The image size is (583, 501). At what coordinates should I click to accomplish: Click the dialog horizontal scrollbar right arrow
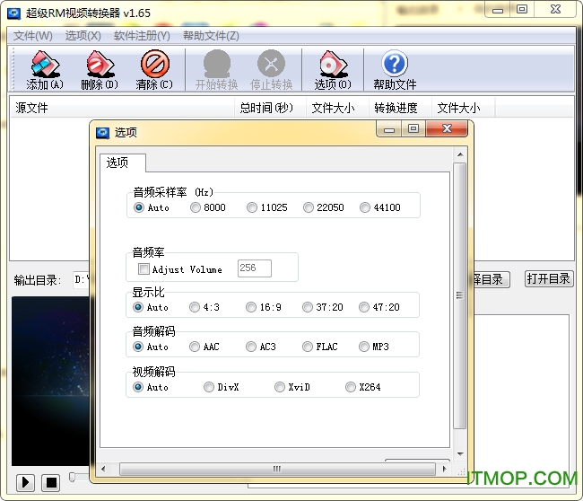(444, 469)
